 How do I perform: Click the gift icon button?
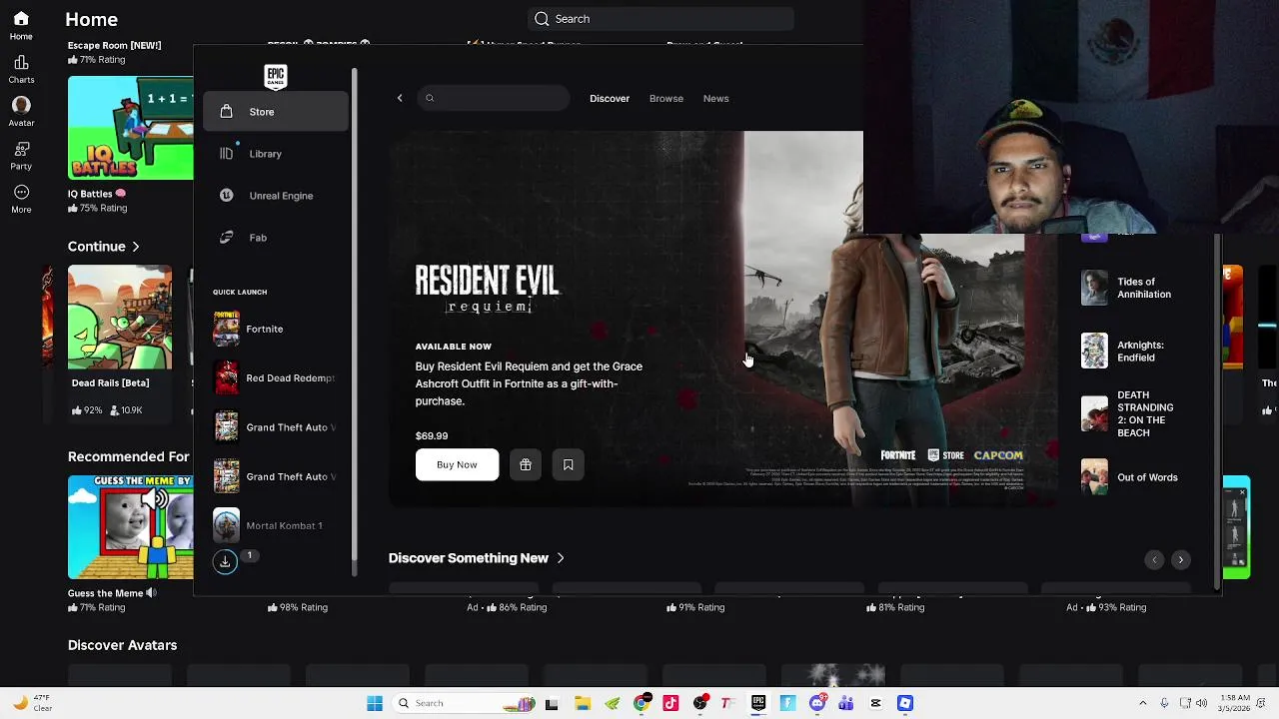pyautogui.click(x=526, y=464)
